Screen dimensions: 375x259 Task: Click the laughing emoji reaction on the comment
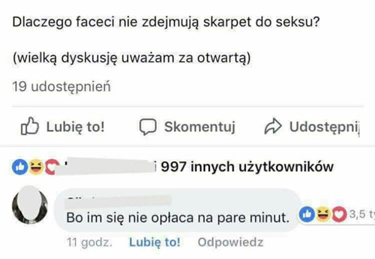(x=322, y=215)
